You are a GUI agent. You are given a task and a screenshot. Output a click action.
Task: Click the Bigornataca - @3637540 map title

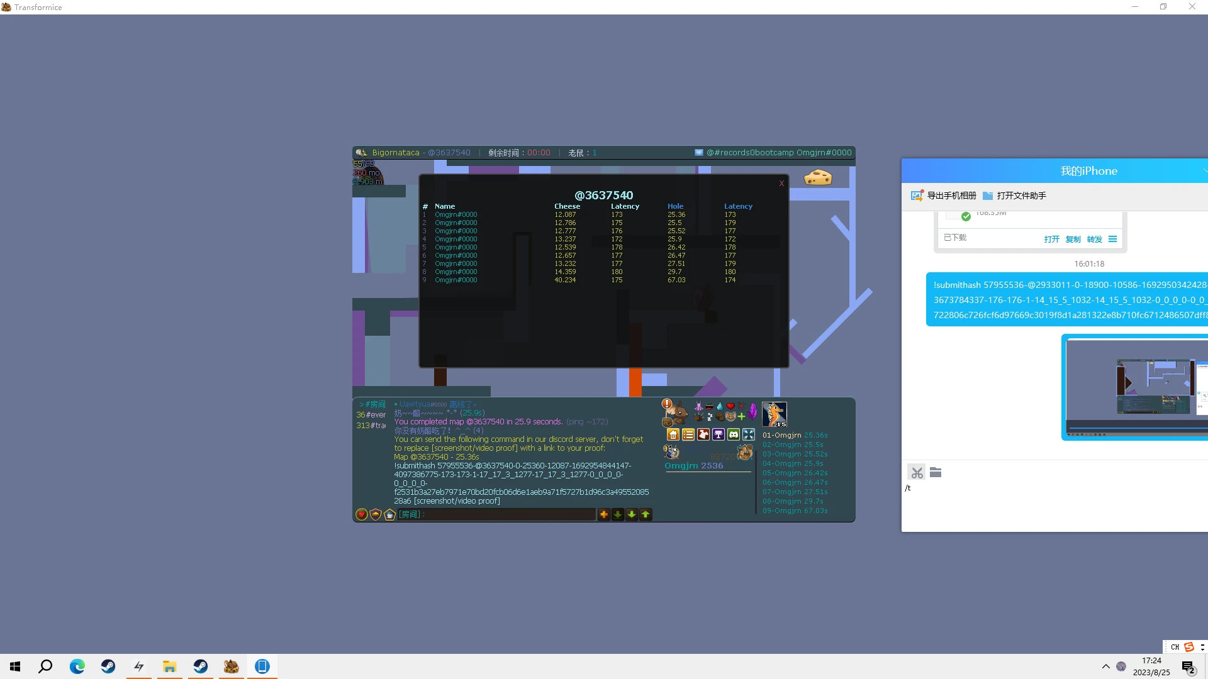421,152
